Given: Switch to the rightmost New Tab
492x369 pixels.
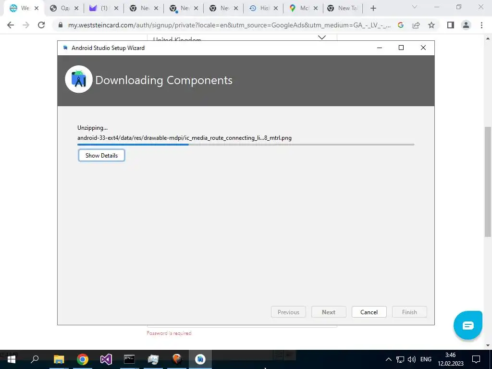Looking at the screenshot, I should tap(343, 9).
